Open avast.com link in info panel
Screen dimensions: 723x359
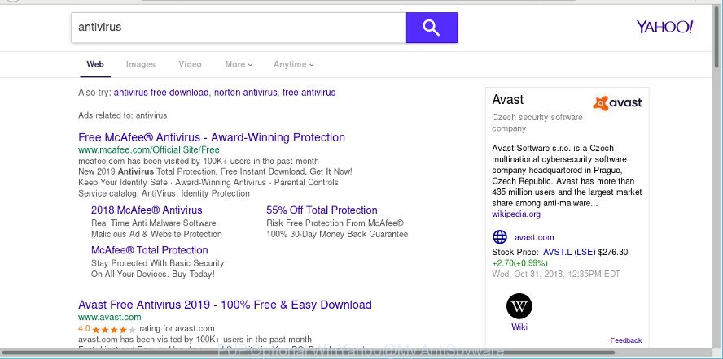coord(534,237)
